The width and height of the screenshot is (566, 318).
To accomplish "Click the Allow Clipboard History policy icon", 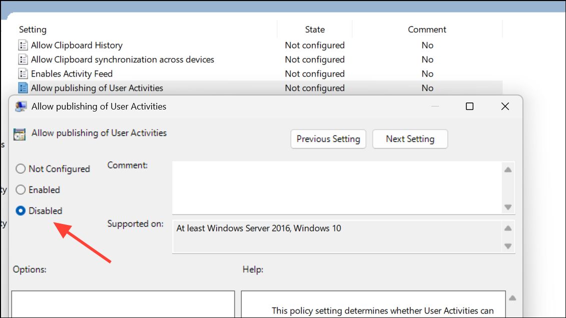I will pos(23,45).
